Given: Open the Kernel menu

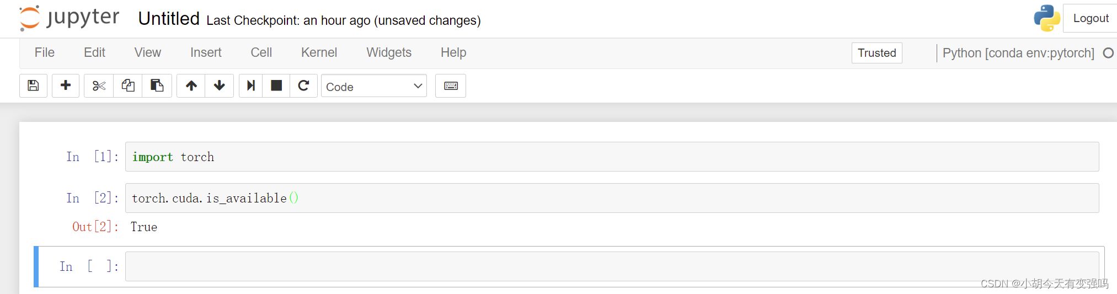Looking at the screenshot, I should pos(319,52).
